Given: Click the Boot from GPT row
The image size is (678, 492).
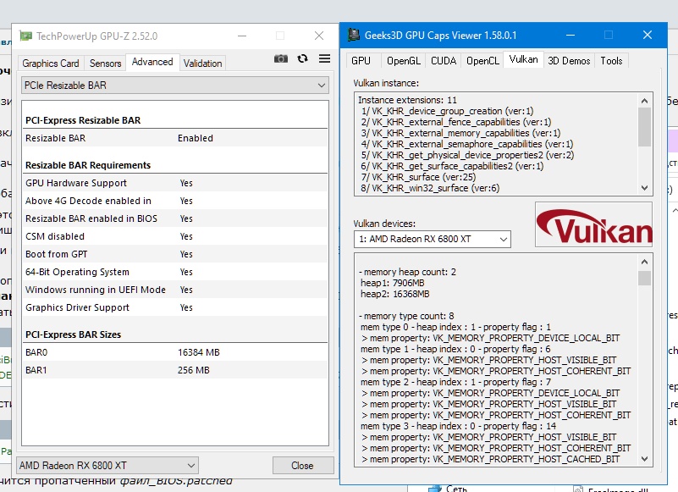Looking at the screenshot, I should pyautogui.click(x=175, y=254).
